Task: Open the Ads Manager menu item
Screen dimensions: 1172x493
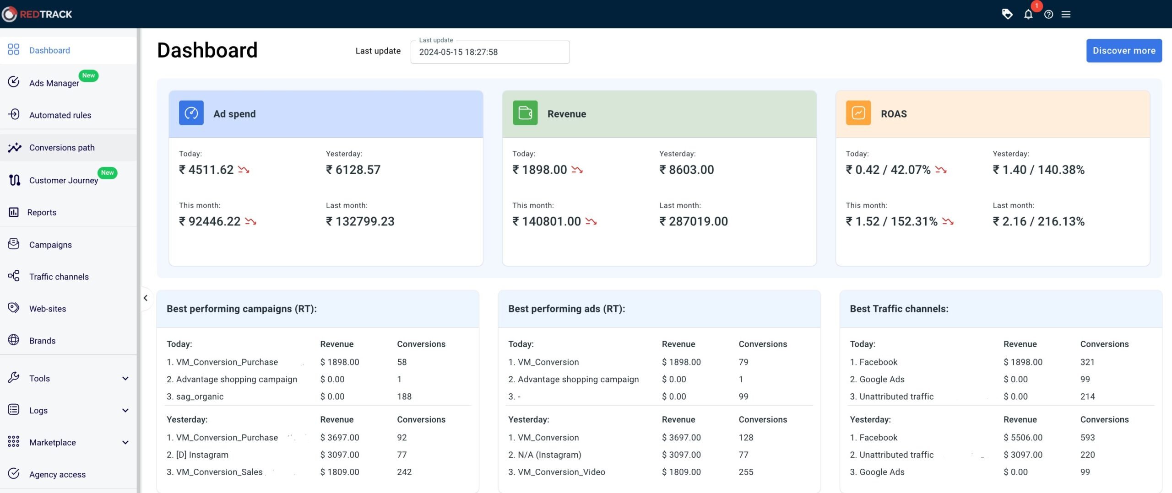Action: [x=54, y=83]
